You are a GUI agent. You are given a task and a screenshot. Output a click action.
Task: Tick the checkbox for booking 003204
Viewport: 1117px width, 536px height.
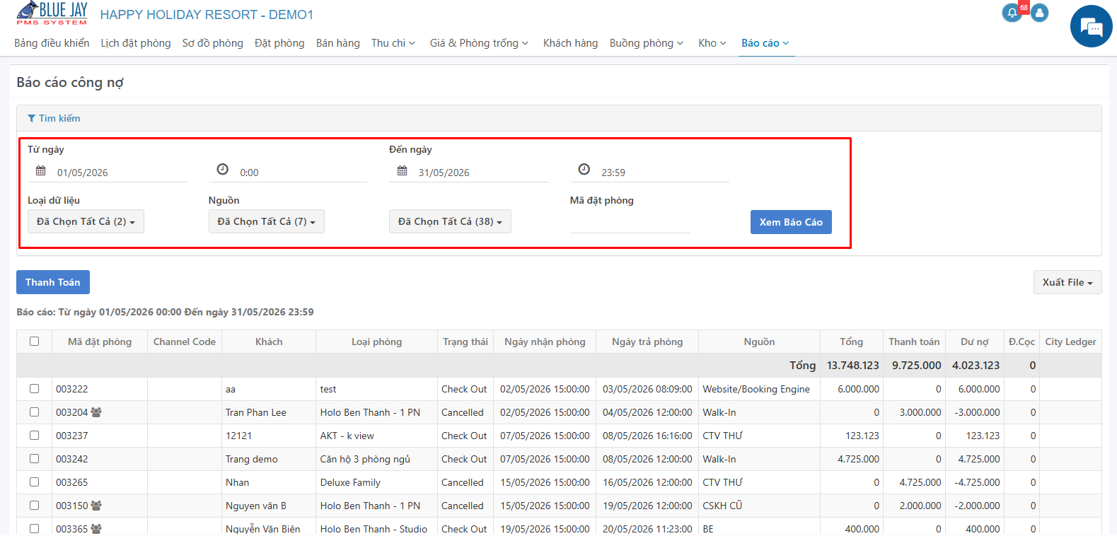[34, 412]
